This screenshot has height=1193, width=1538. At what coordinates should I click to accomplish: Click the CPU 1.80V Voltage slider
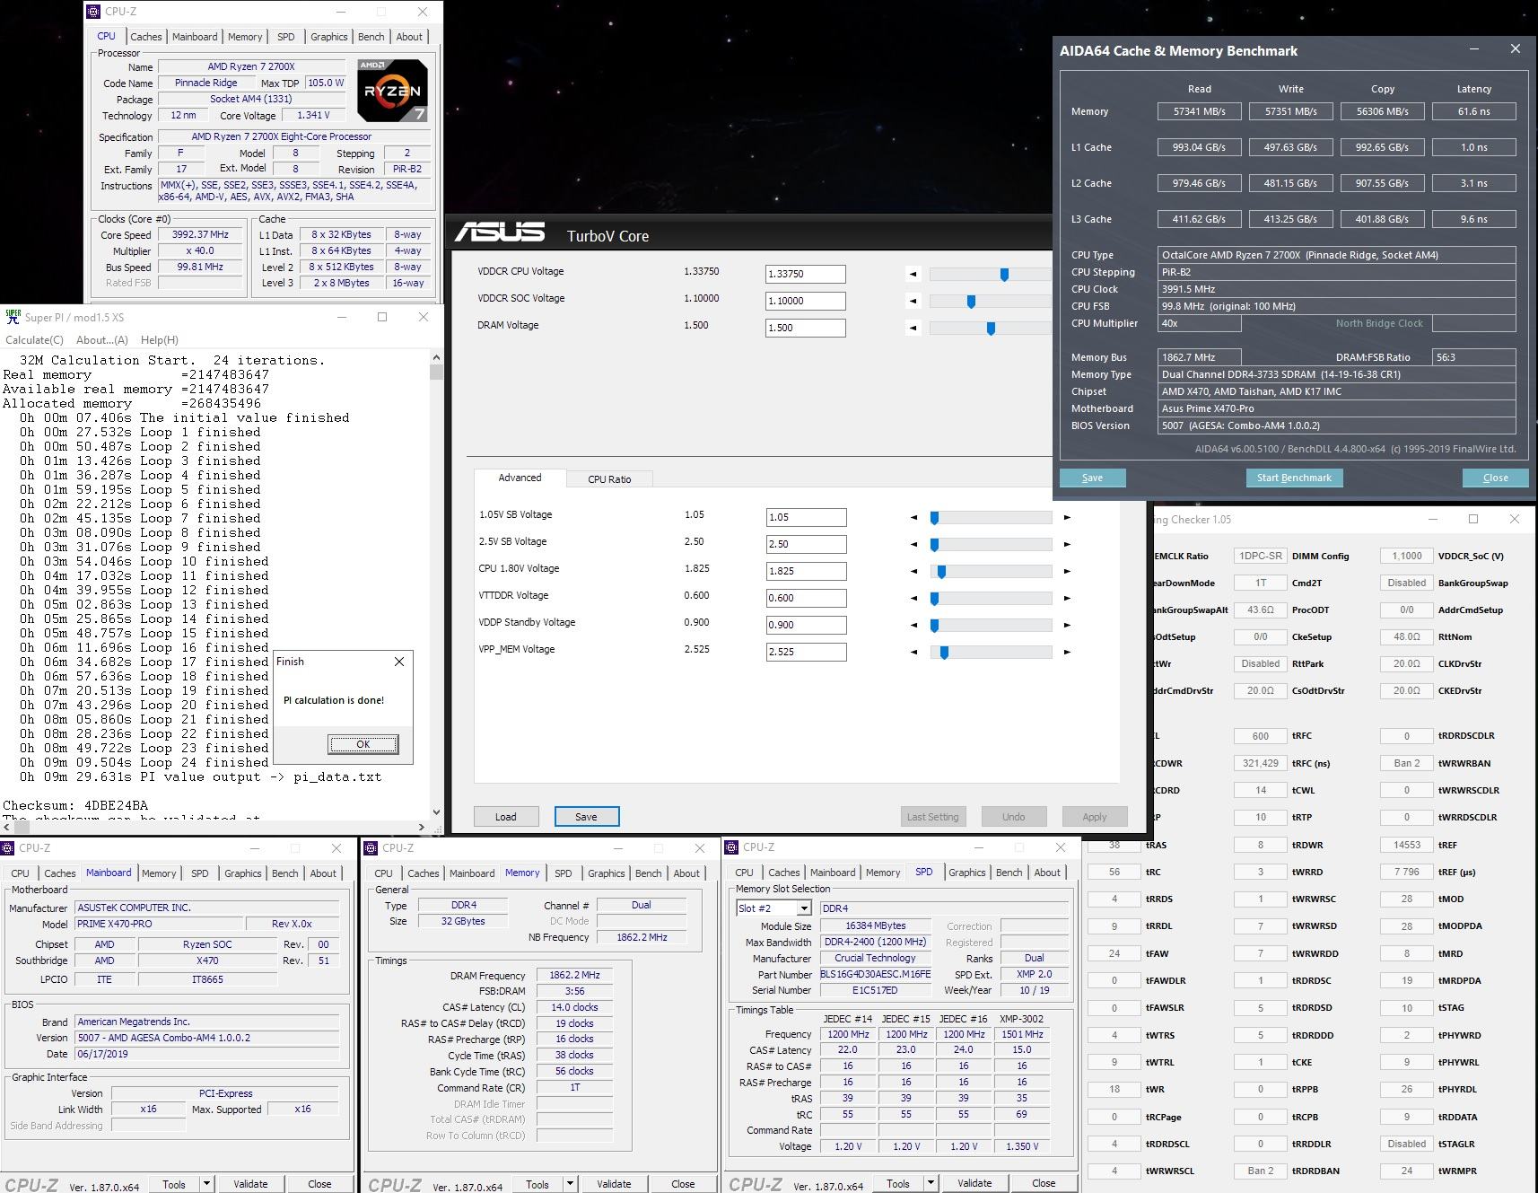point(991,572)
